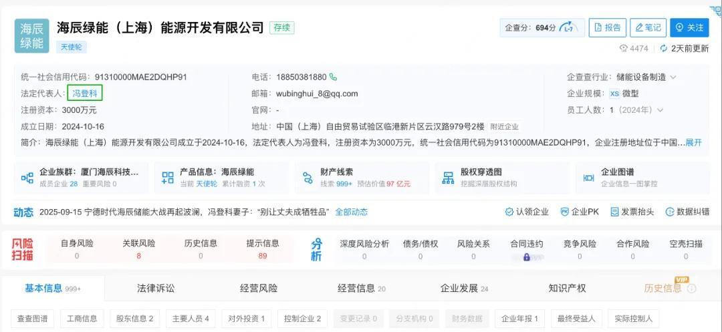Click the phone call icon after 18850381880

(x=333, y=77)
